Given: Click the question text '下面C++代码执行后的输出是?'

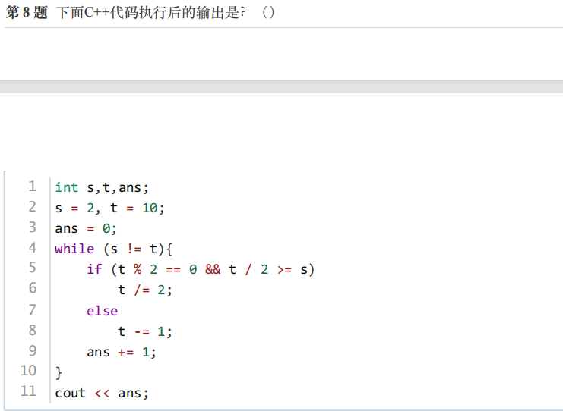Looking at the screenshot, I should click(151, 13).
